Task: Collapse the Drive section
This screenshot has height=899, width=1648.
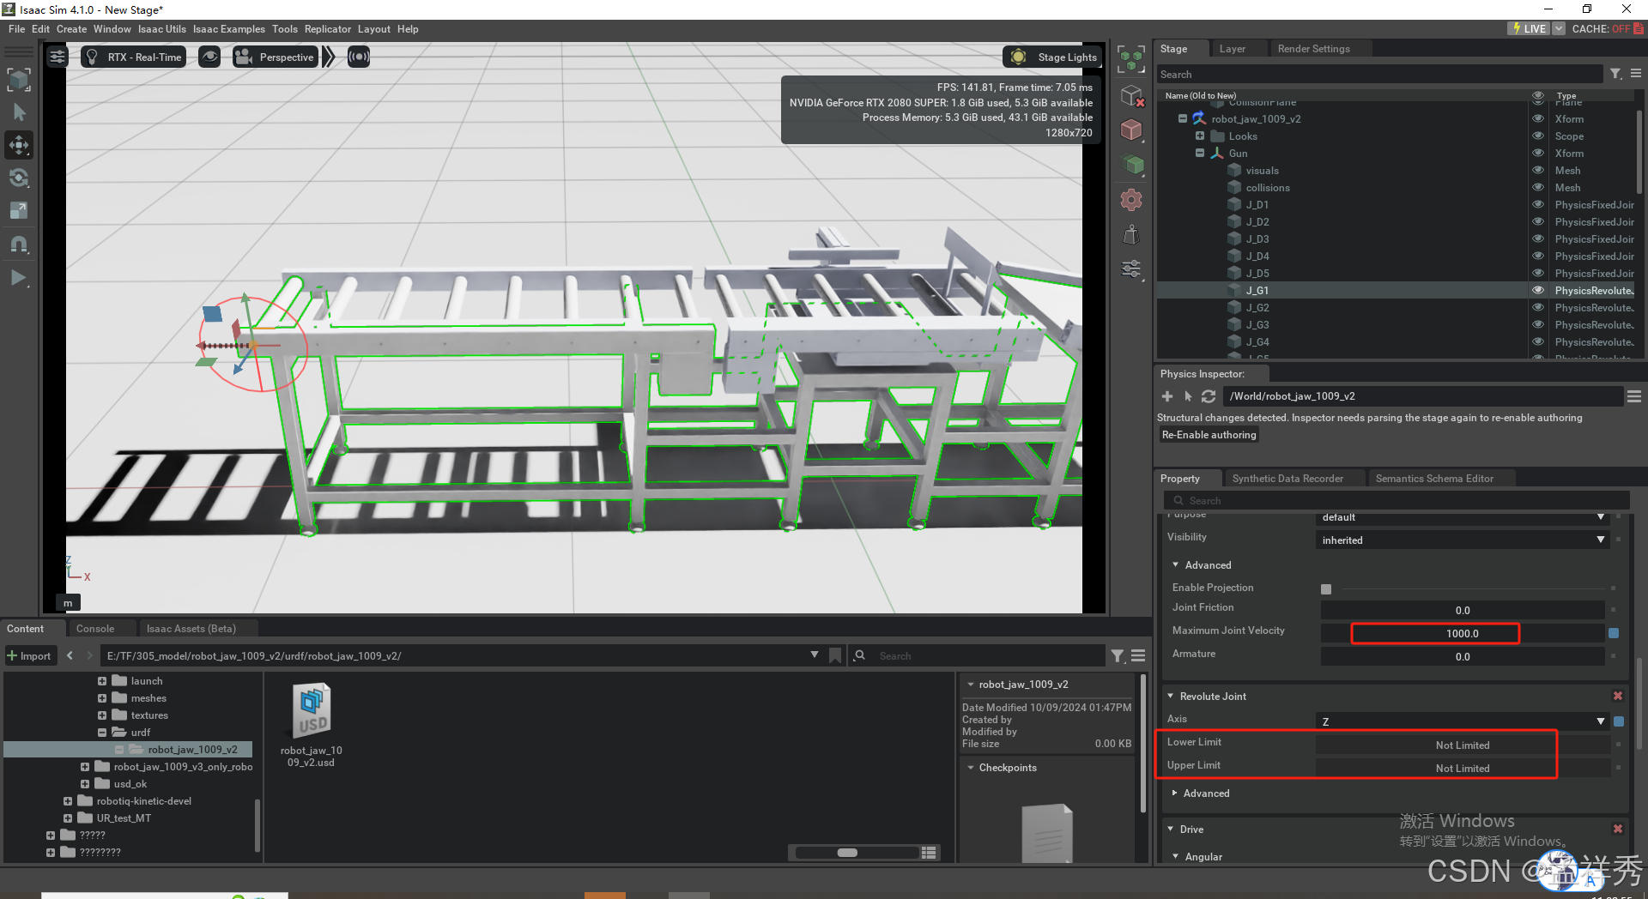Action: (x=1170, y=829)
